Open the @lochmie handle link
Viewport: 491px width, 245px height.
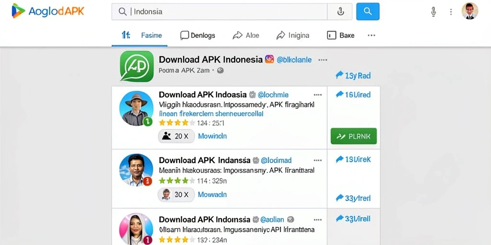click(273, 95)
